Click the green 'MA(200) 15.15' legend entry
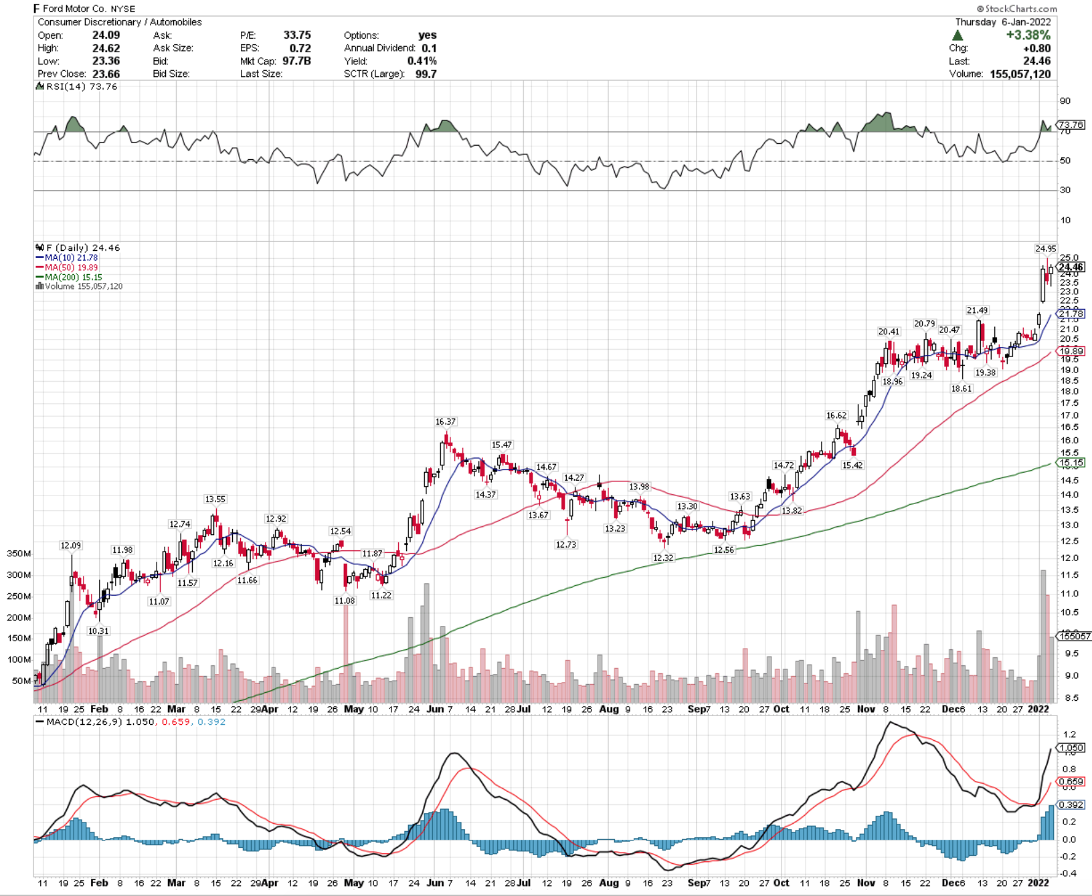Viewport: 1092px width, 896px height. pos(69,277)
